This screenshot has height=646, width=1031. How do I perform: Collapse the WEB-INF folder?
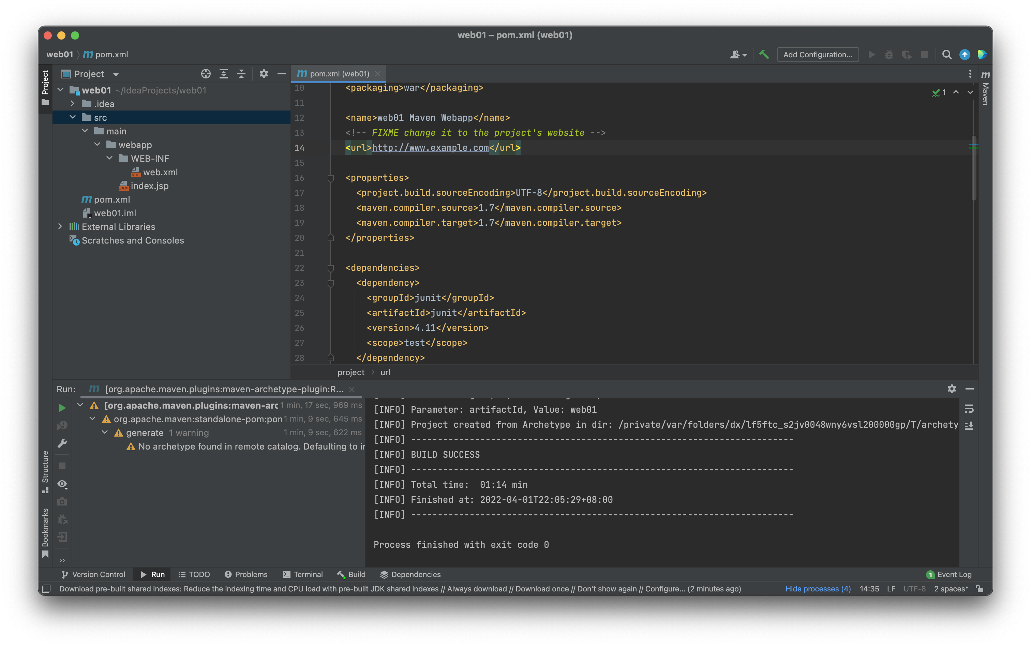click(110, 158)
